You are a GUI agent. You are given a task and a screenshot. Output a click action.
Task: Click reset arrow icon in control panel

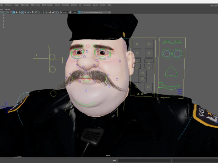142,94
